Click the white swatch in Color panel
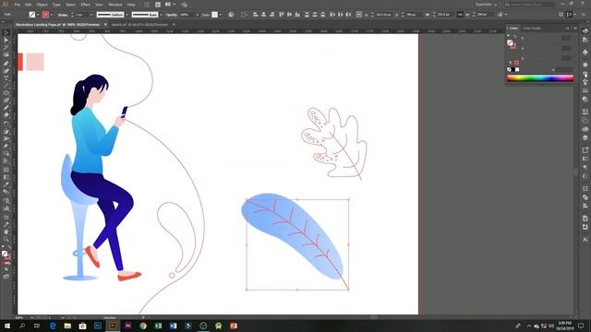 (x=517, y=70)
